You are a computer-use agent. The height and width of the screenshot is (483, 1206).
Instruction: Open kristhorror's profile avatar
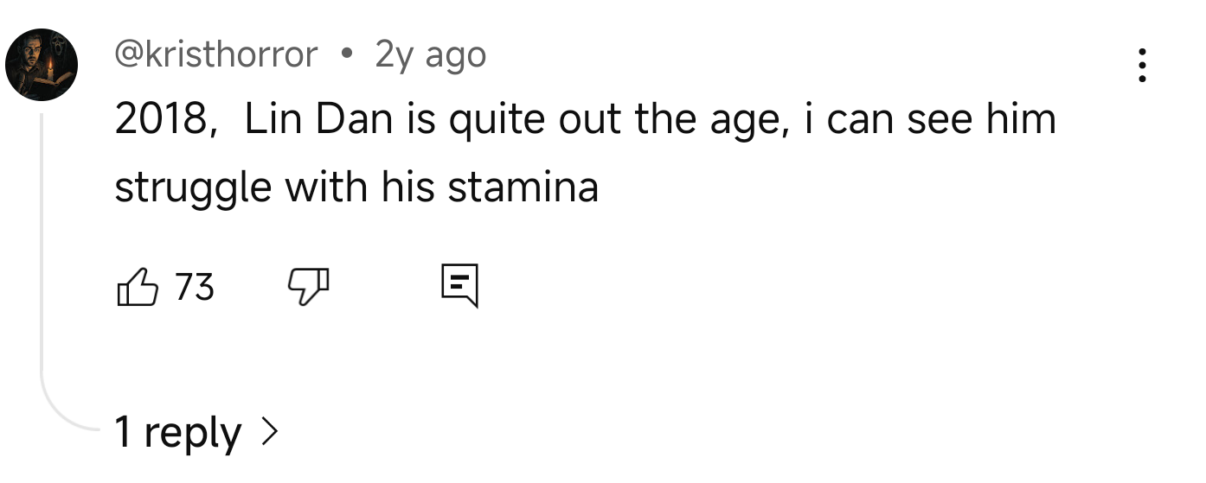click(x=42, y=65)
